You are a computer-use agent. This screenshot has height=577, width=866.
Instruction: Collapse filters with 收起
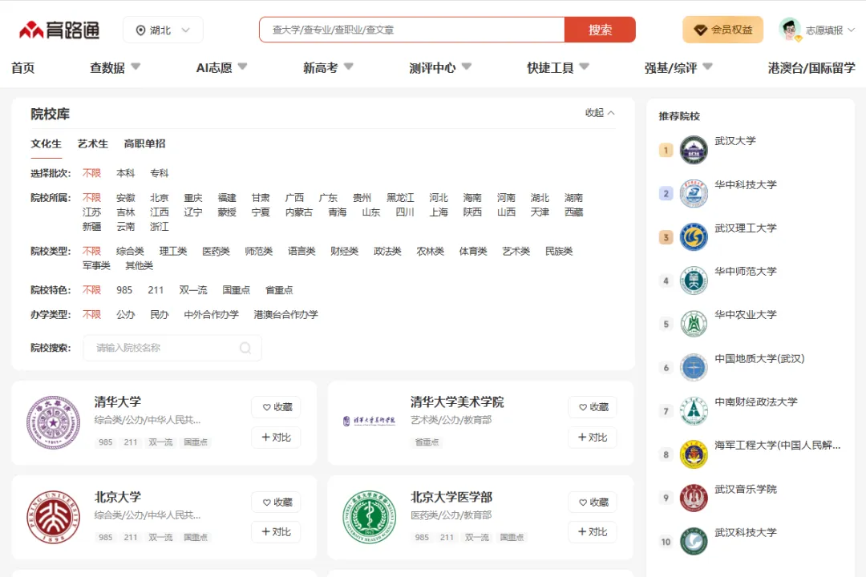coord(600,113)
